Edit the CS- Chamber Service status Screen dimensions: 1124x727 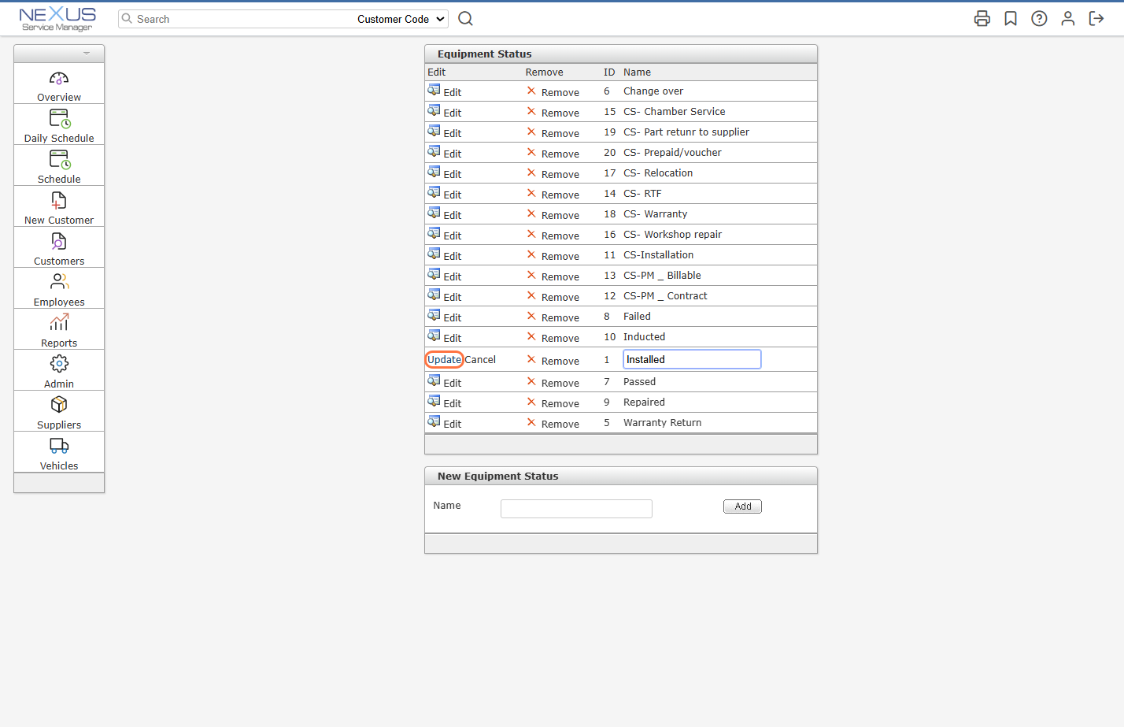pyautogui.click(x=445, y=112)
